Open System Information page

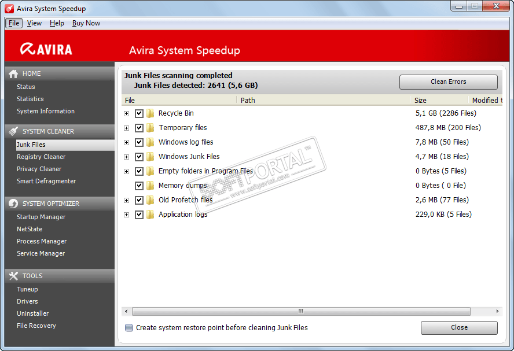coord(46,112)
